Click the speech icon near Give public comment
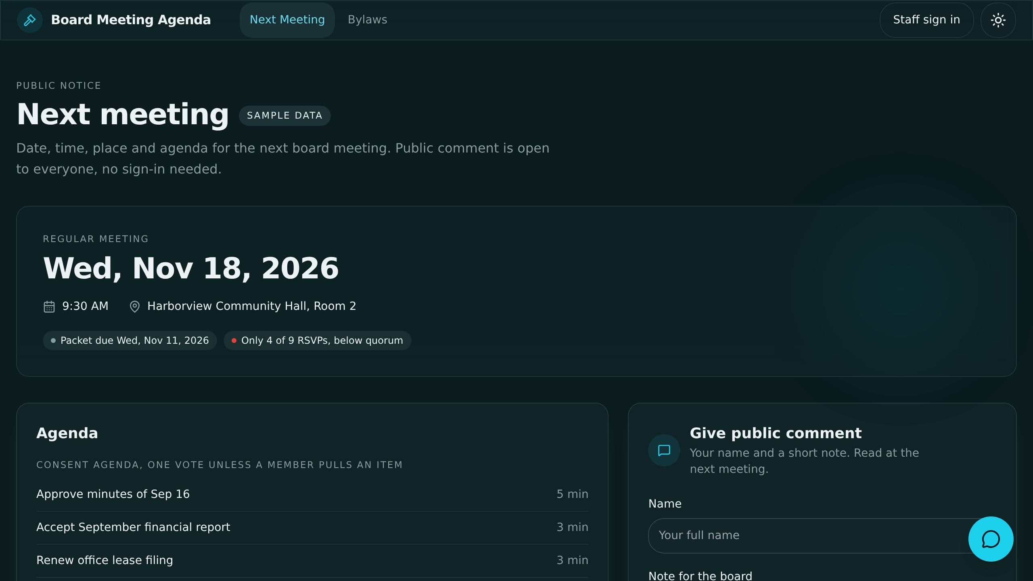Screen dimensions: 1033x581 (x=664, y=450)
